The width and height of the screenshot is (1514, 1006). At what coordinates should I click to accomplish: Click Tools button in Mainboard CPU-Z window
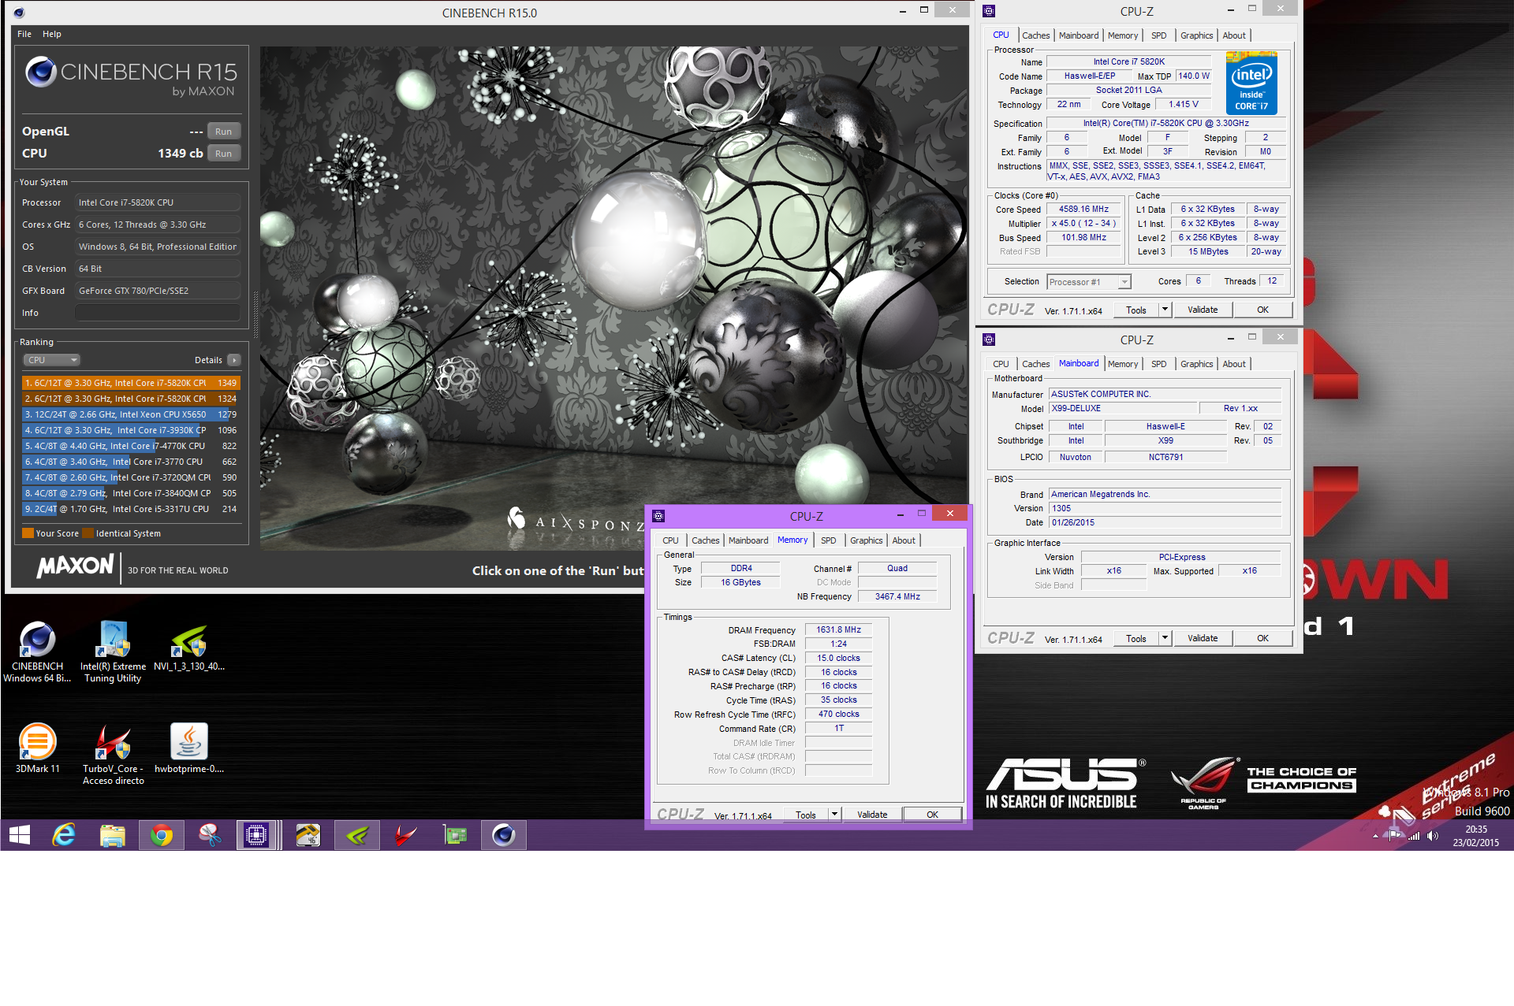click(x=1136, y=638)
